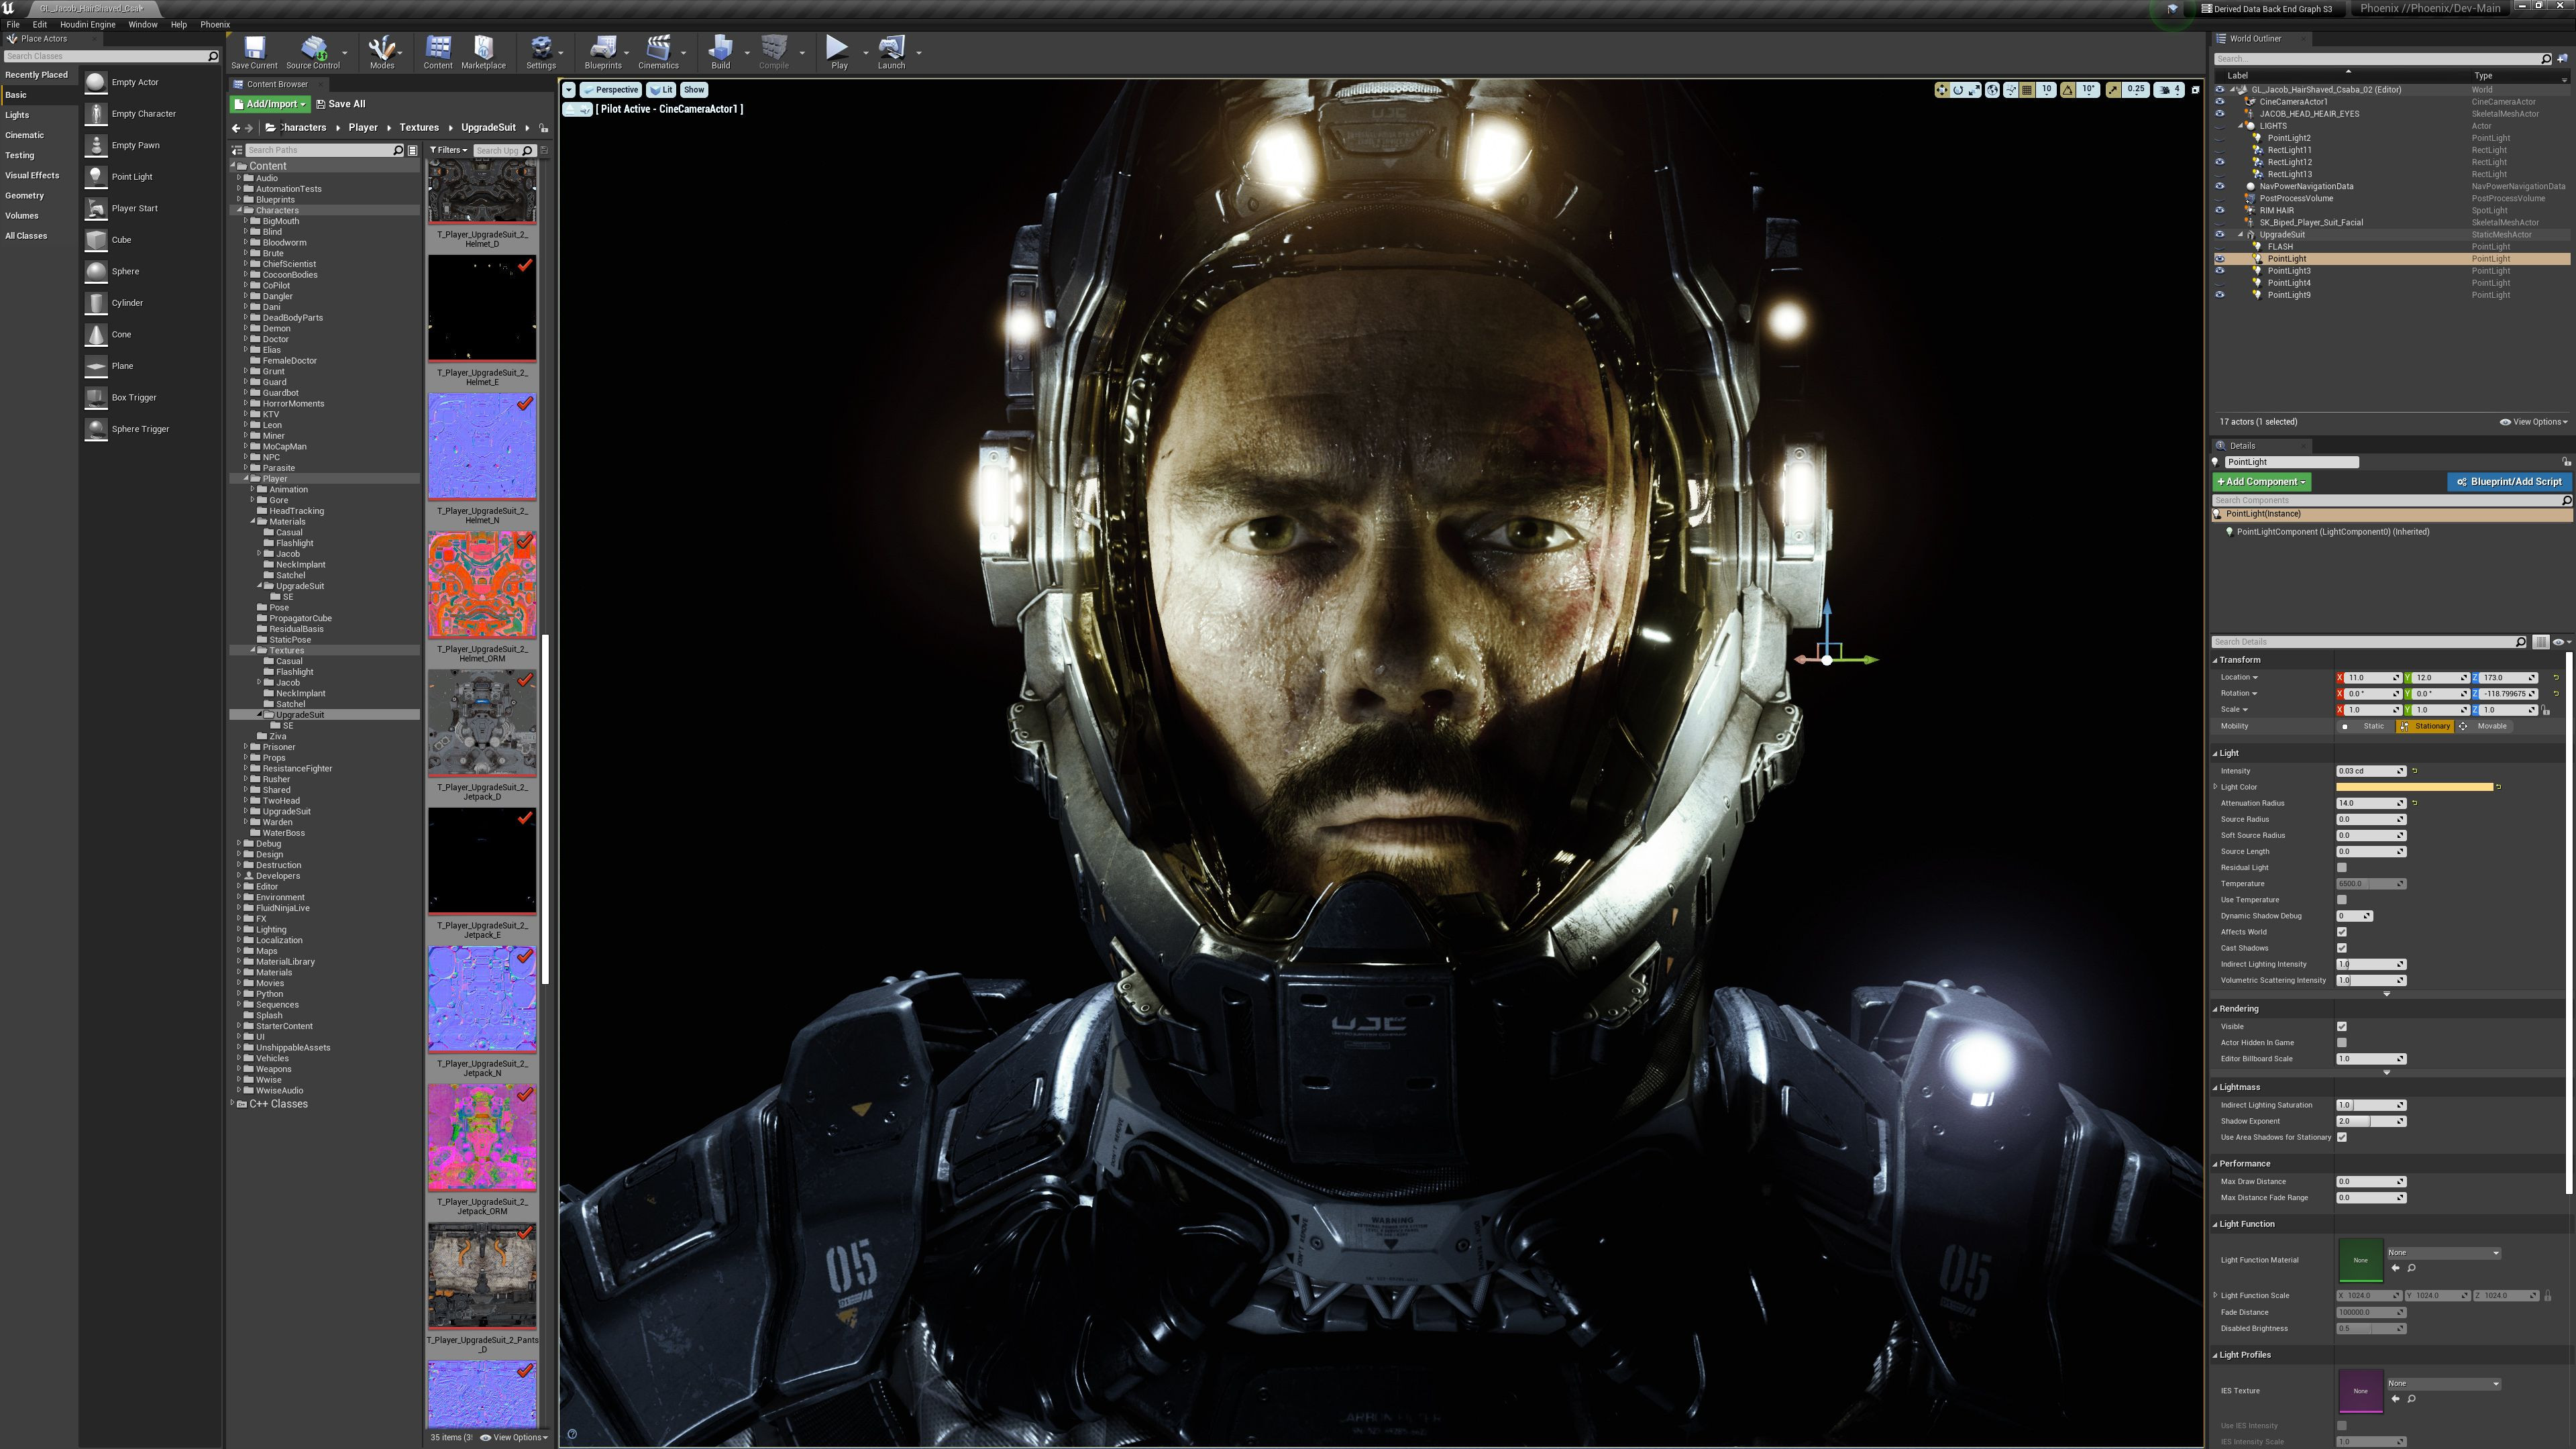
Task: Switch to the Content Browser tab
Action: tap(276, 84)
